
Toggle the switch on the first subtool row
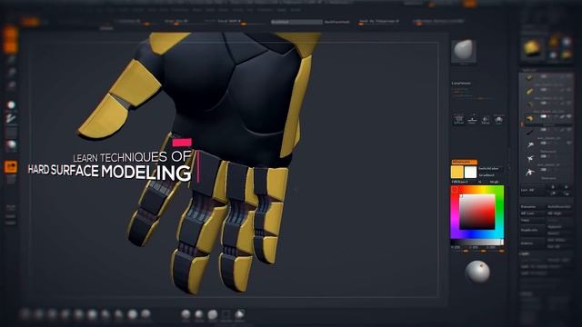[x=544, y=76]
